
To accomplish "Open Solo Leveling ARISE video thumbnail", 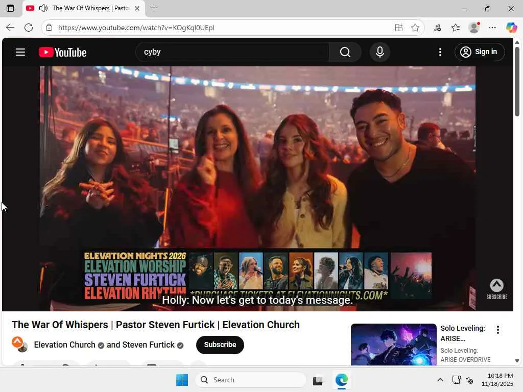I will pos(394,345).
